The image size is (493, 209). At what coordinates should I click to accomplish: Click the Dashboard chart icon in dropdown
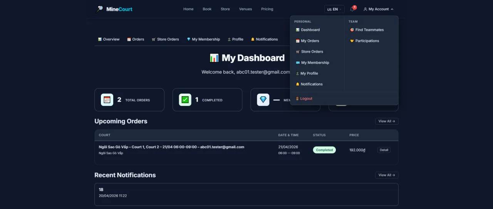point(297,30)
